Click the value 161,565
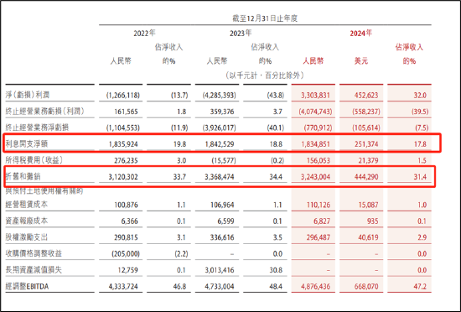This screenshot has width=461, height=312. [x=126, y=112]
